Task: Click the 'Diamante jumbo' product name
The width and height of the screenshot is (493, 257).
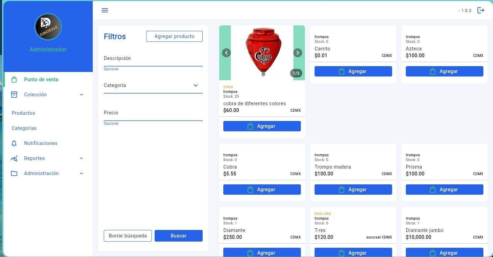Action: tap(424, 230)
